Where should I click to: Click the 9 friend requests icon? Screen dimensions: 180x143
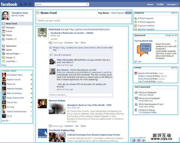tap(136, 18)
